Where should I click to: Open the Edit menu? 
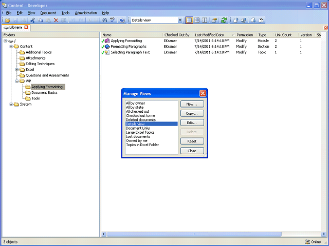[20, 13]
